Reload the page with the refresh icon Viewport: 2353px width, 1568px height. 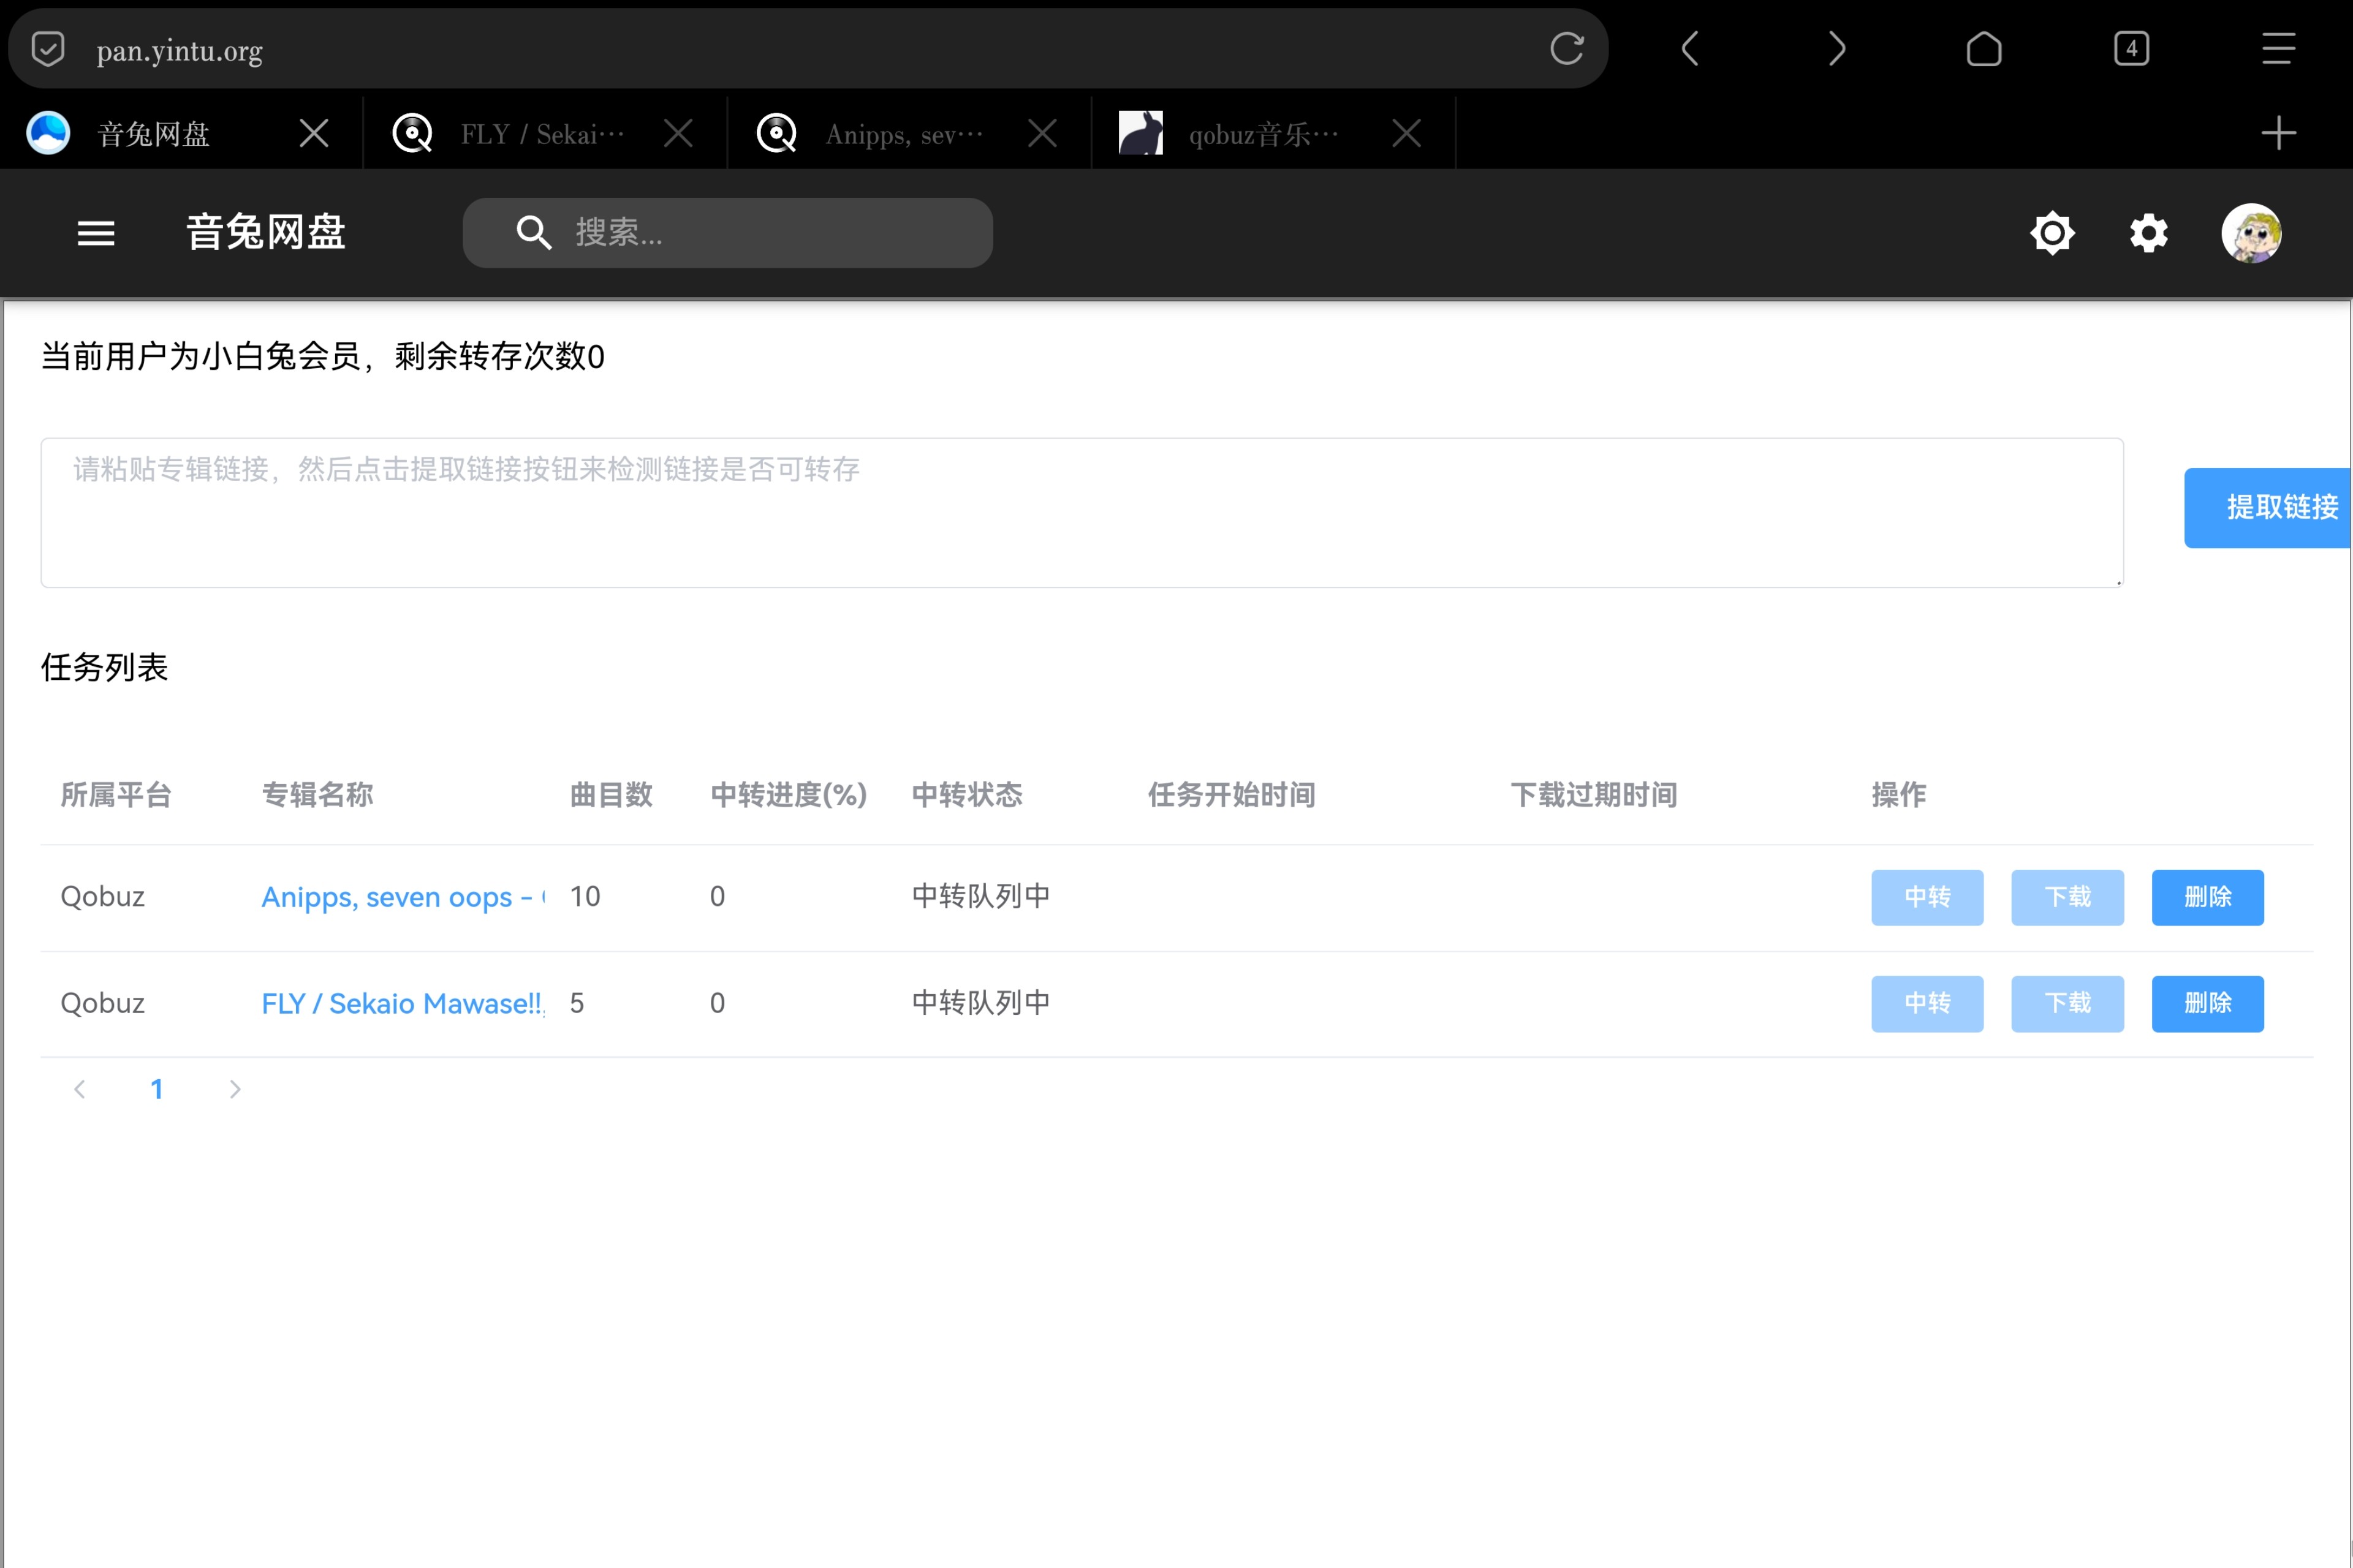click(1567, 49)
